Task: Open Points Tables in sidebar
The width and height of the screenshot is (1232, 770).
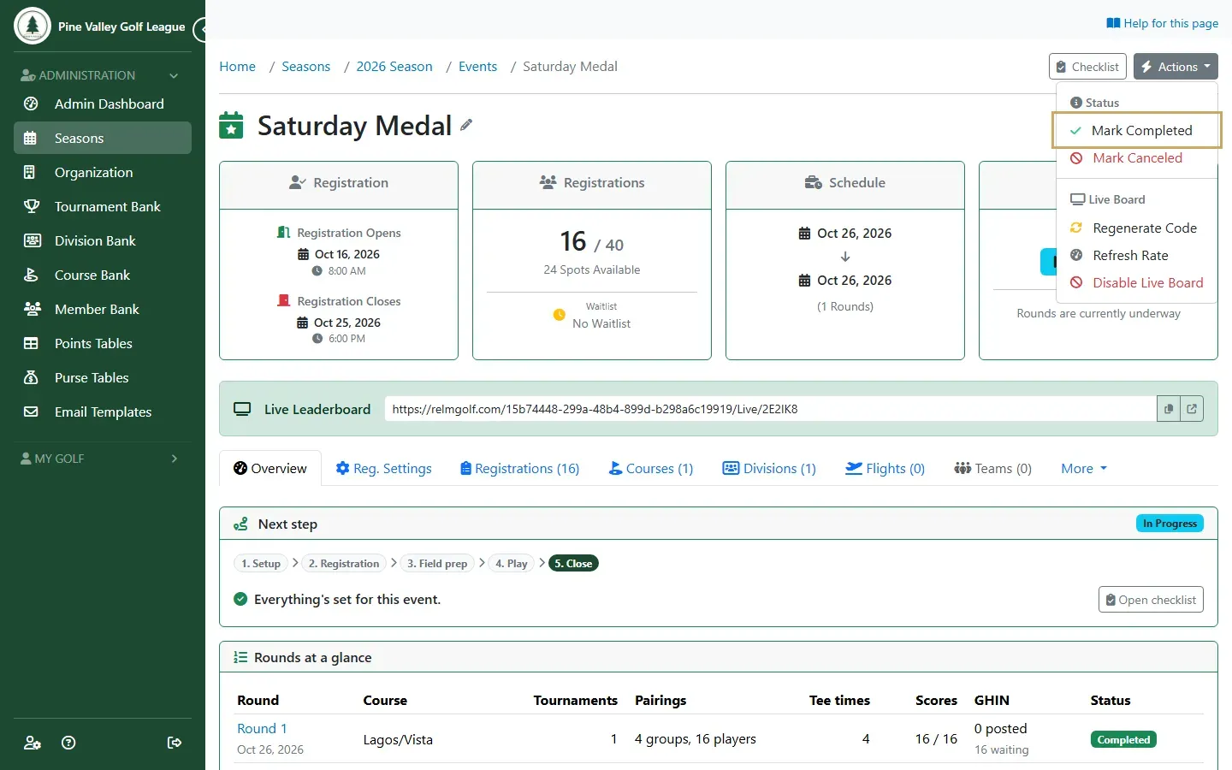Action: (103, 343)
